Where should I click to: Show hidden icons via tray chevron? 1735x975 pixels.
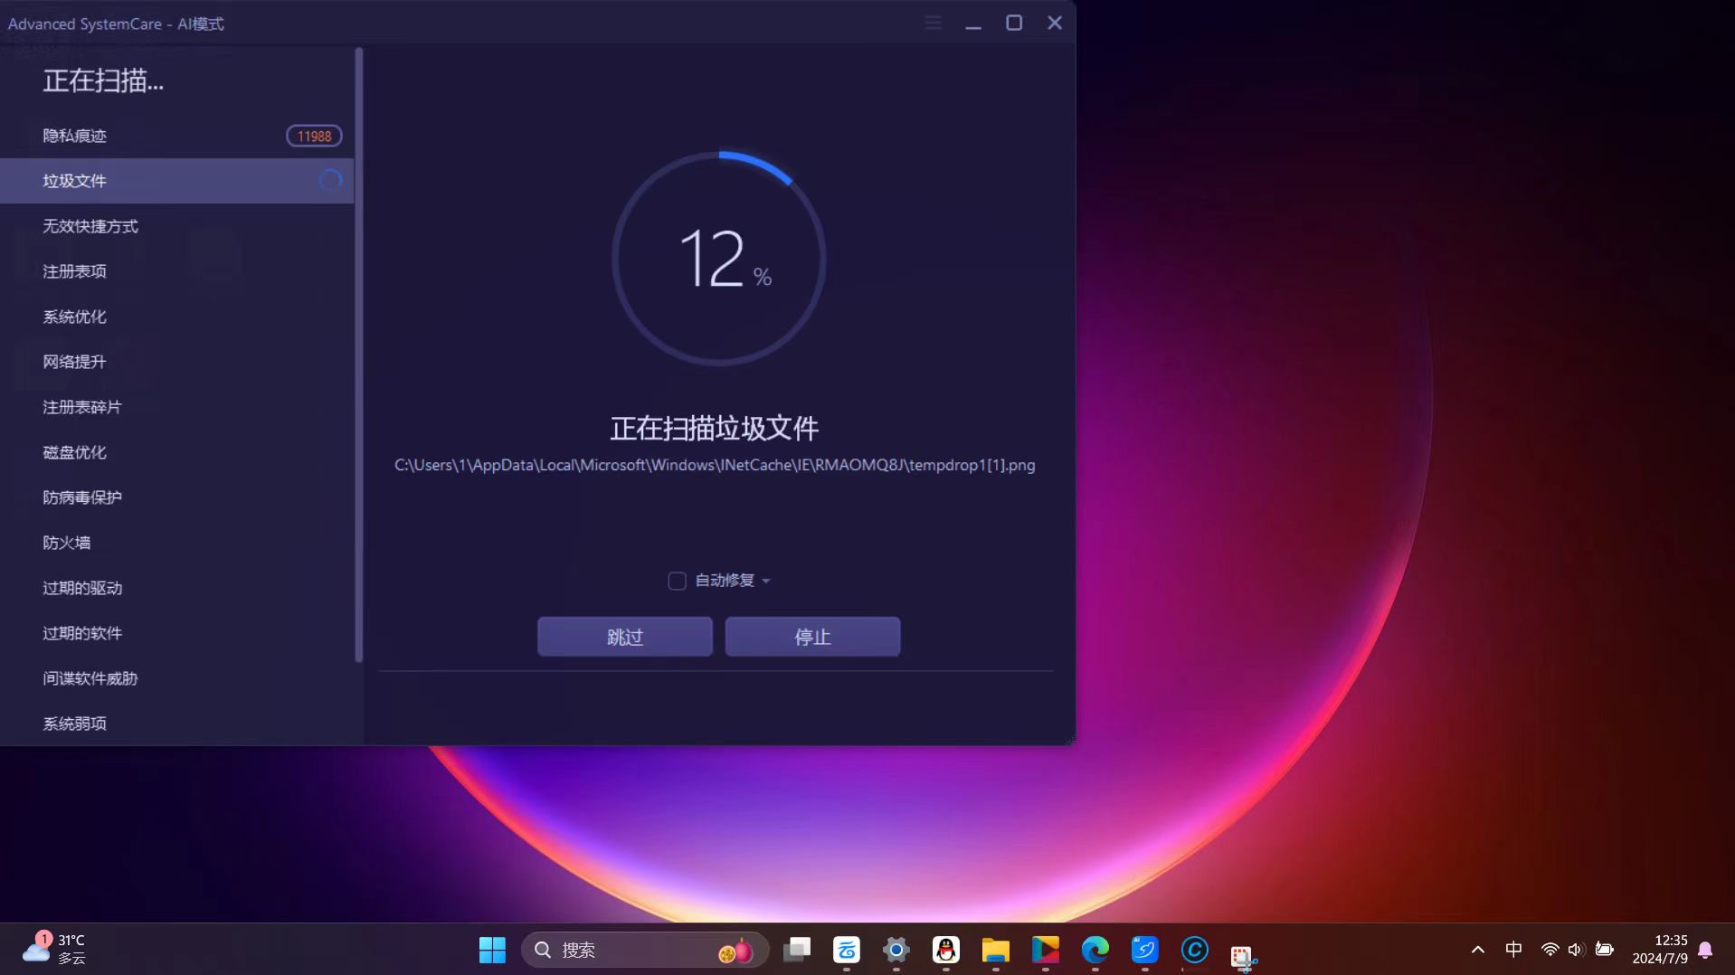(x=1478, y=950)
